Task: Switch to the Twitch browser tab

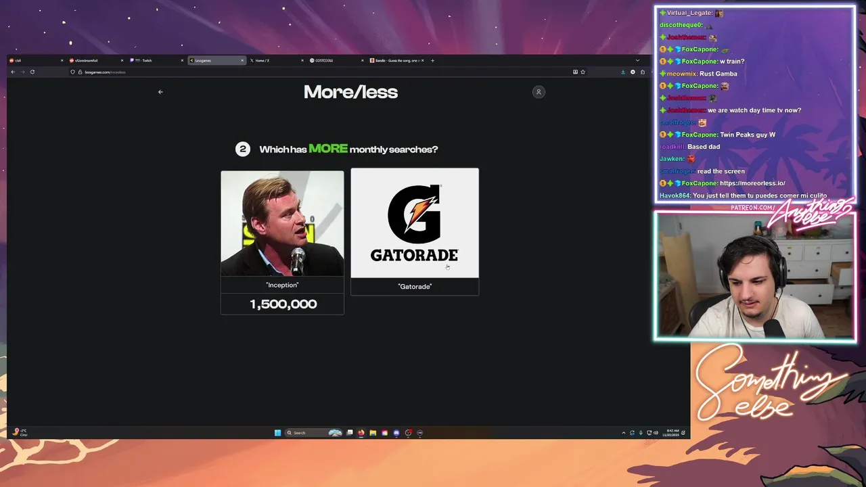Action: pyautogui.click(x=156, y=60)
